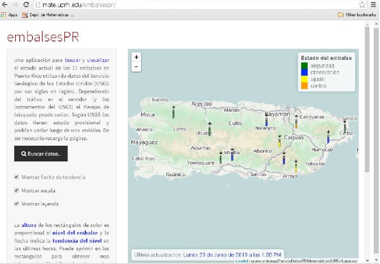Click the Guánica map label
The image size is (380, 264).
click(x=175, y=174)
